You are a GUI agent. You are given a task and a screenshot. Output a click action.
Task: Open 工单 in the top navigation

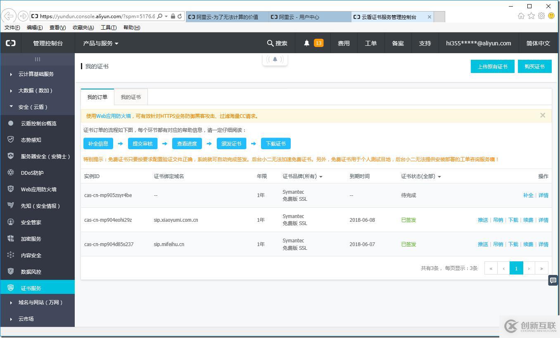click(x=371, y=43)
